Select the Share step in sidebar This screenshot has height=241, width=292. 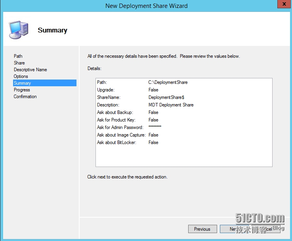click(x=19, y=63)
